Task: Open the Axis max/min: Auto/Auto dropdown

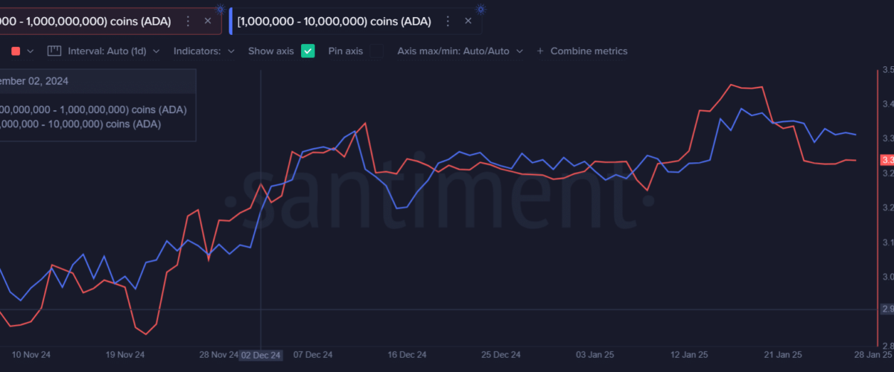Action: coord(460,51)
